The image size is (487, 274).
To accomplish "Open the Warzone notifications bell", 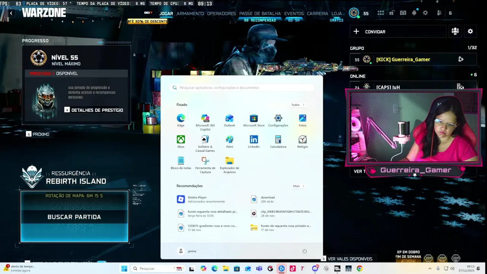I will point(414,13).
